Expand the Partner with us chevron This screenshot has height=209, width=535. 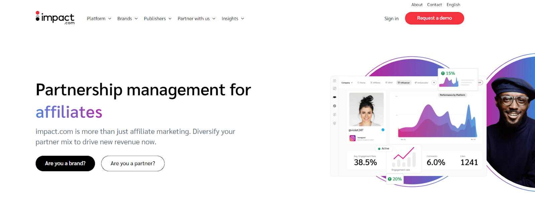214,19
